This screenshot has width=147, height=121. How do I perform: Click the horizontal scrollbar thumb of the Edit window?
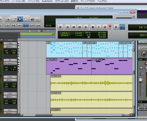tap(44, 115)
